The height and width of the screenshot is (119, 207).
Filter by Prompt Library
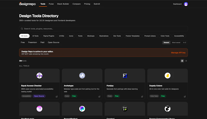point(150,36)
